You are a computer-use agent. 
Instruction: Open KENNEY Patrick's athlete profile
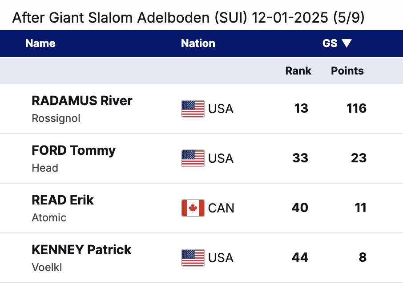tap(81, 250)
